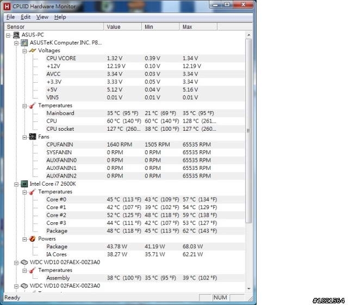Collapse the Fans group
Screen dimensions: 348x305
24,137
